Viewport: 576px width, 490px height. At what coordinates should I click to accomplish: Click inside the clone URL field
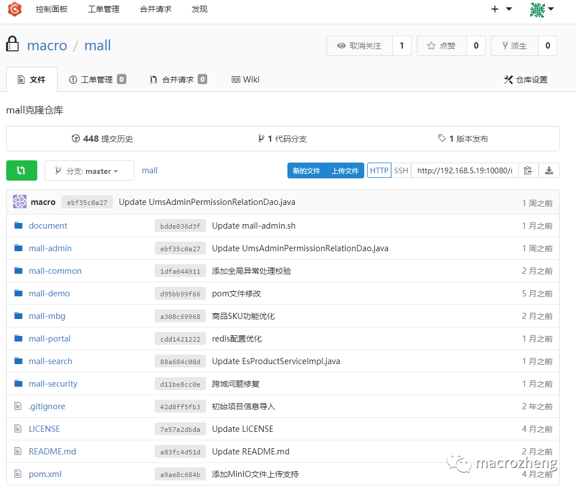pos(463,170)
